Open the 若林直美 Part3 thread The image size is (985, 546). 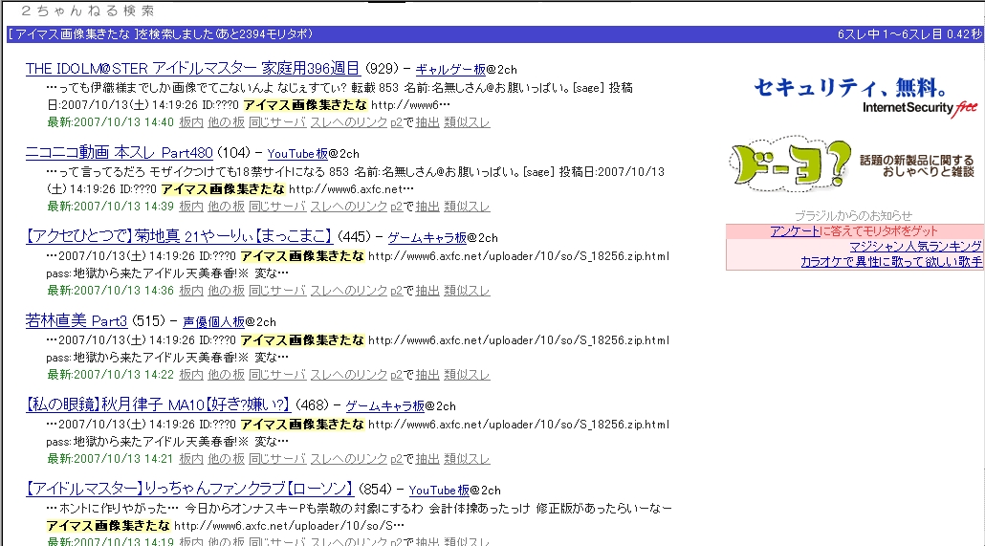click(77, 321)
